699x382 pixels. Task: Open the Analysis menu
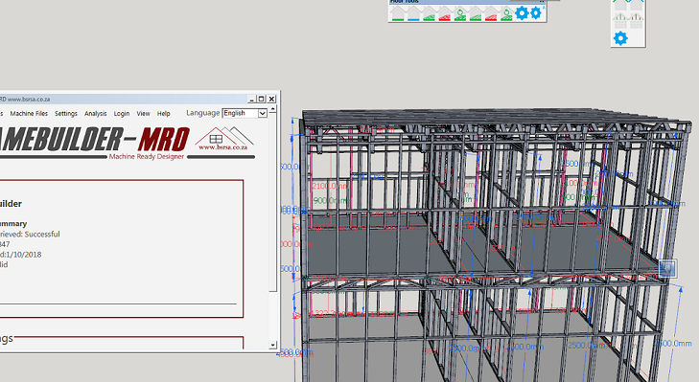pyautogui.click(x=95, y=114)
